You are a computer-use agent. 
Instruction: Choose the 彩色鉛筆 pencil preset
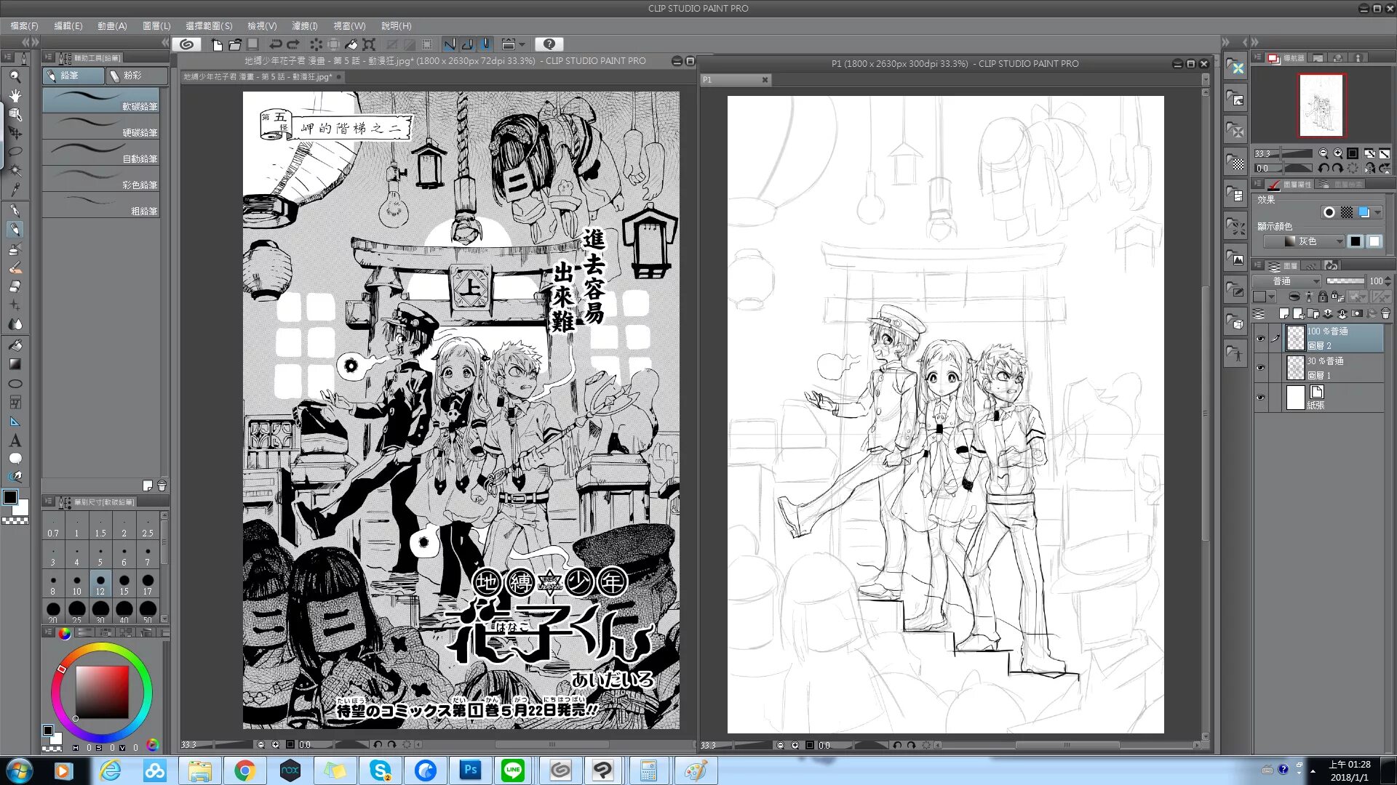[x=100, y=178]
